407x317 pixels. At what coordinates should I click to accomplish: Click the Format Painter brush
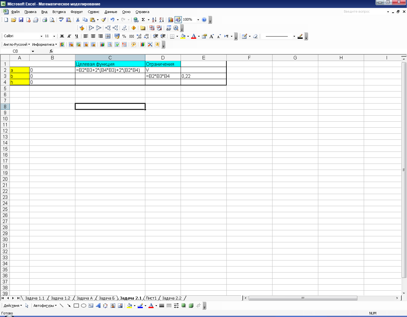(x=103, y=20)
